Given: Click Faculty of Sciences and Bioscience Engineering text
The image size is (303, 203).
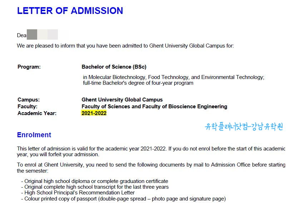Looking at the screenshot, I should tap(154, 107).
